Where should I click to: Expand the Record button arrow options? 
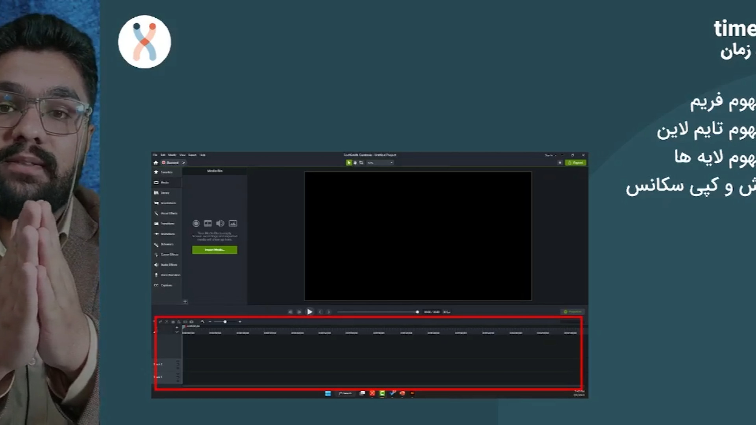183,163
